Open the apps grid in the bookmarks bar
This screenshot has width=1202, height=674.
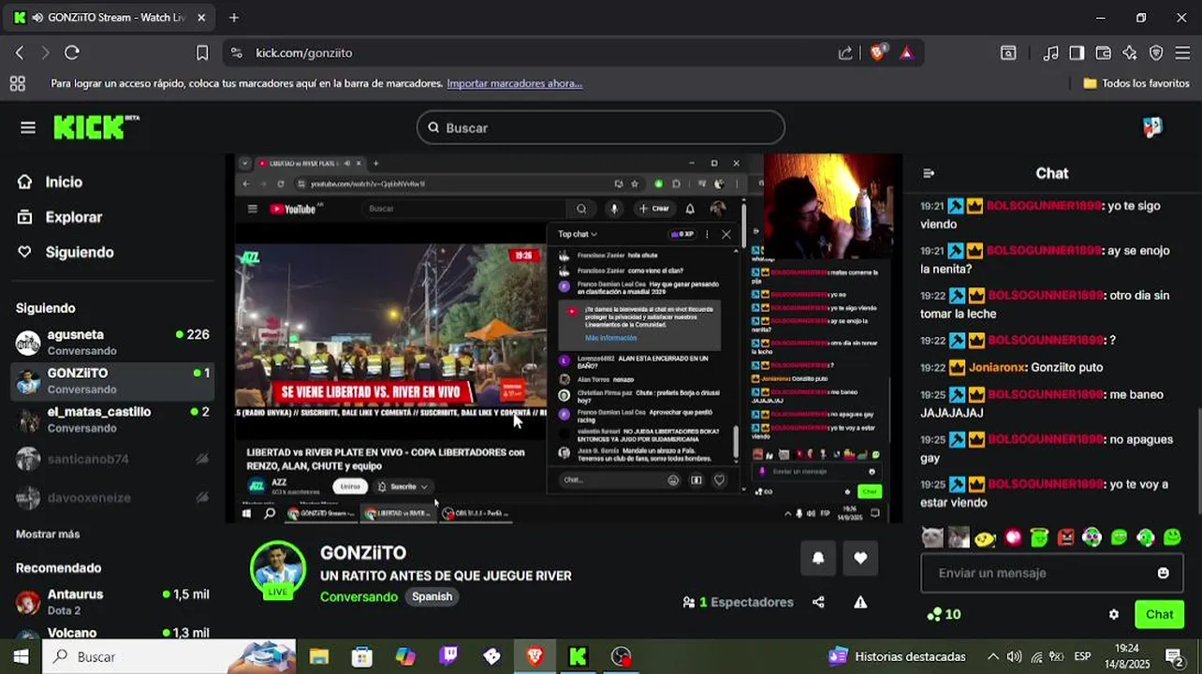tap(17, 83)
